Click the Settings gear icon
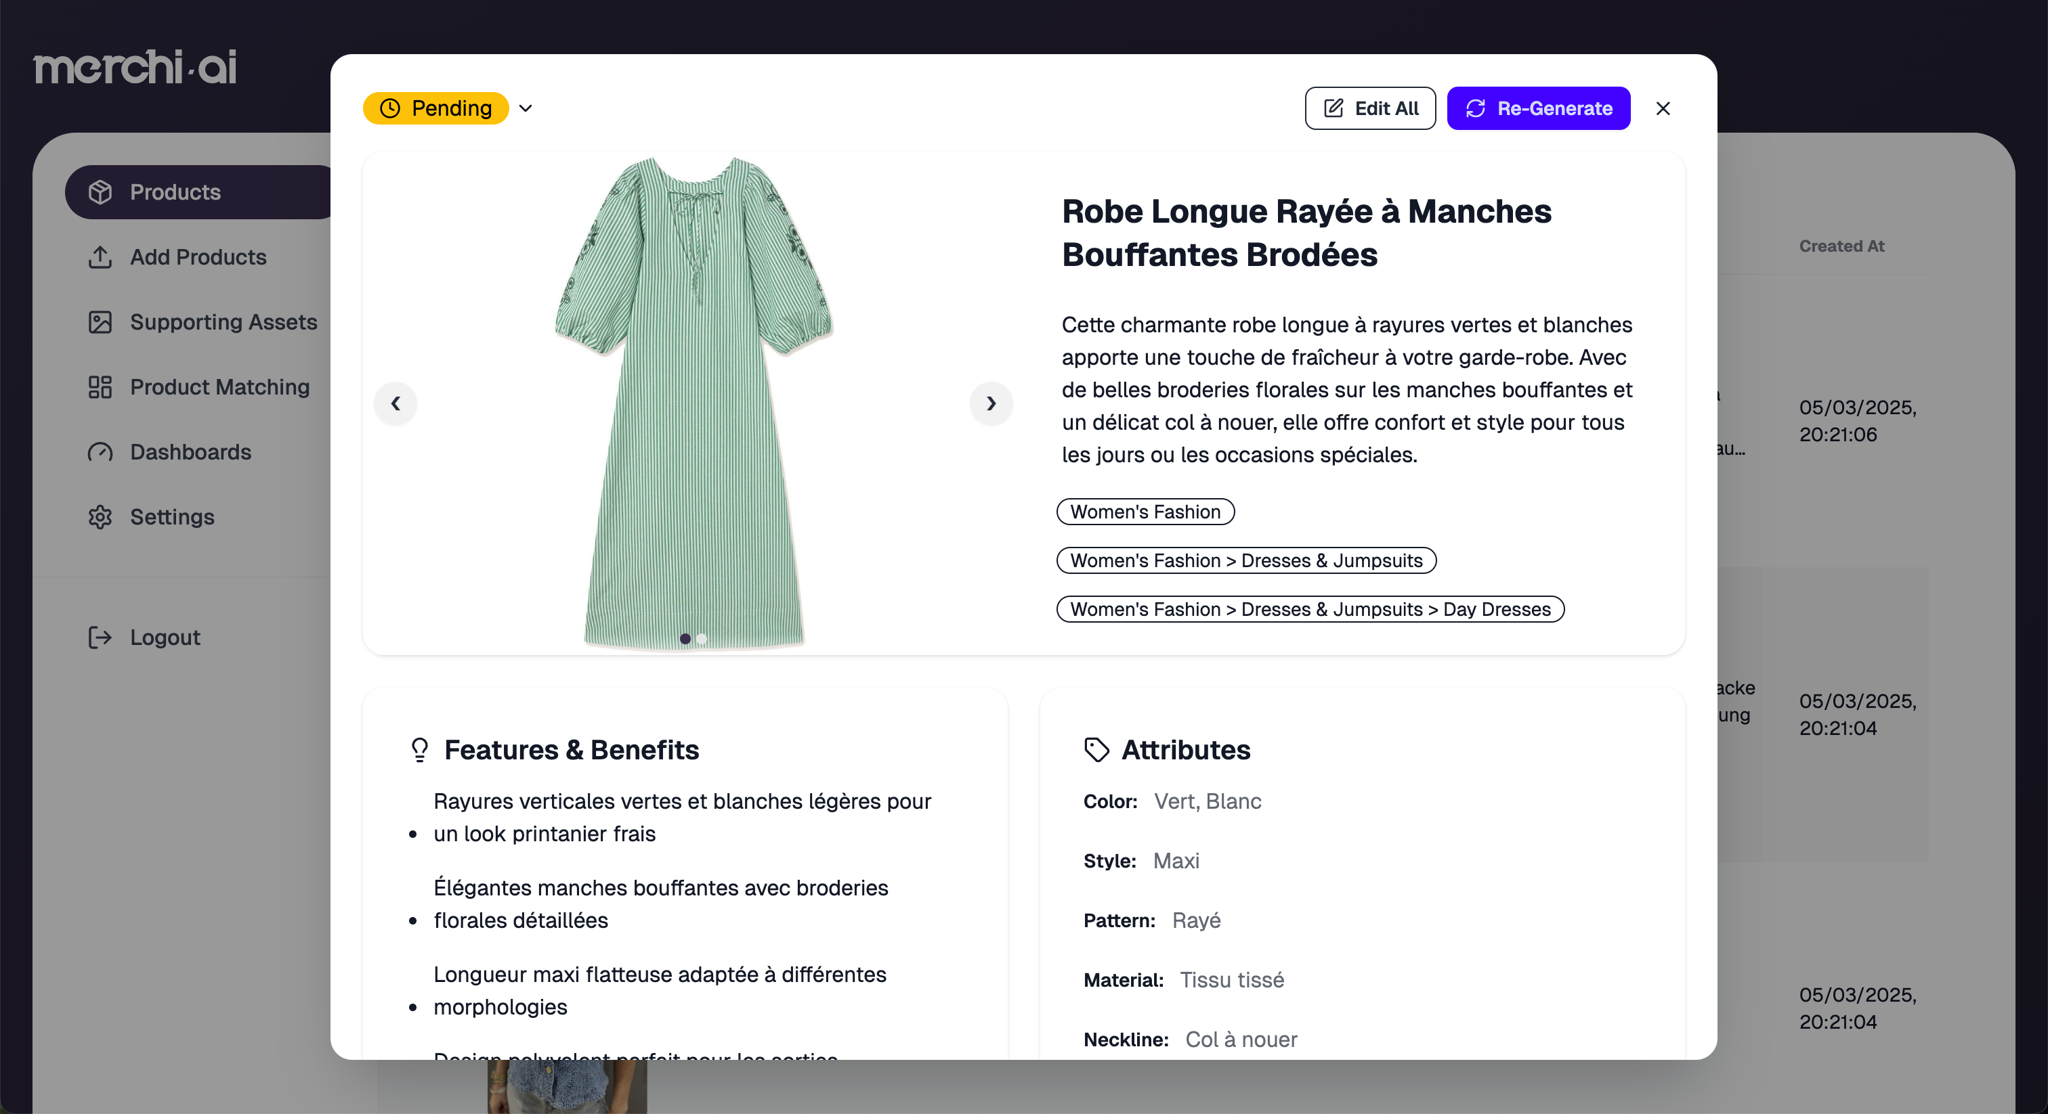 pyautogui.click(x=100, y=517)
